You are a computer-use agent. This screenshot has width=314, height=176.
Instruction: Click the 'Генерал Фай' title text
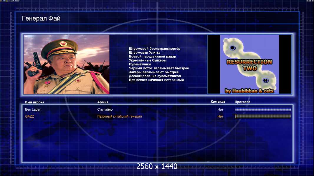coord(41,18)
